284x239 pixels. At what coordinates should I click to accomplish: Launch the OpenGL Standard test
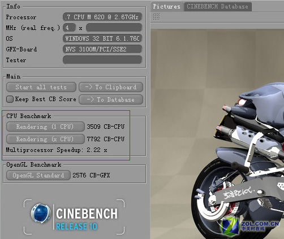click(x=38, y=175)
